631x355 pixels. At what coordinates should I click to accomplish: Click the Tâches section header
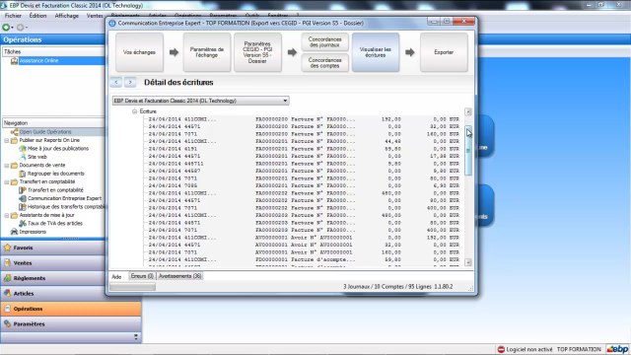[53, 52]
